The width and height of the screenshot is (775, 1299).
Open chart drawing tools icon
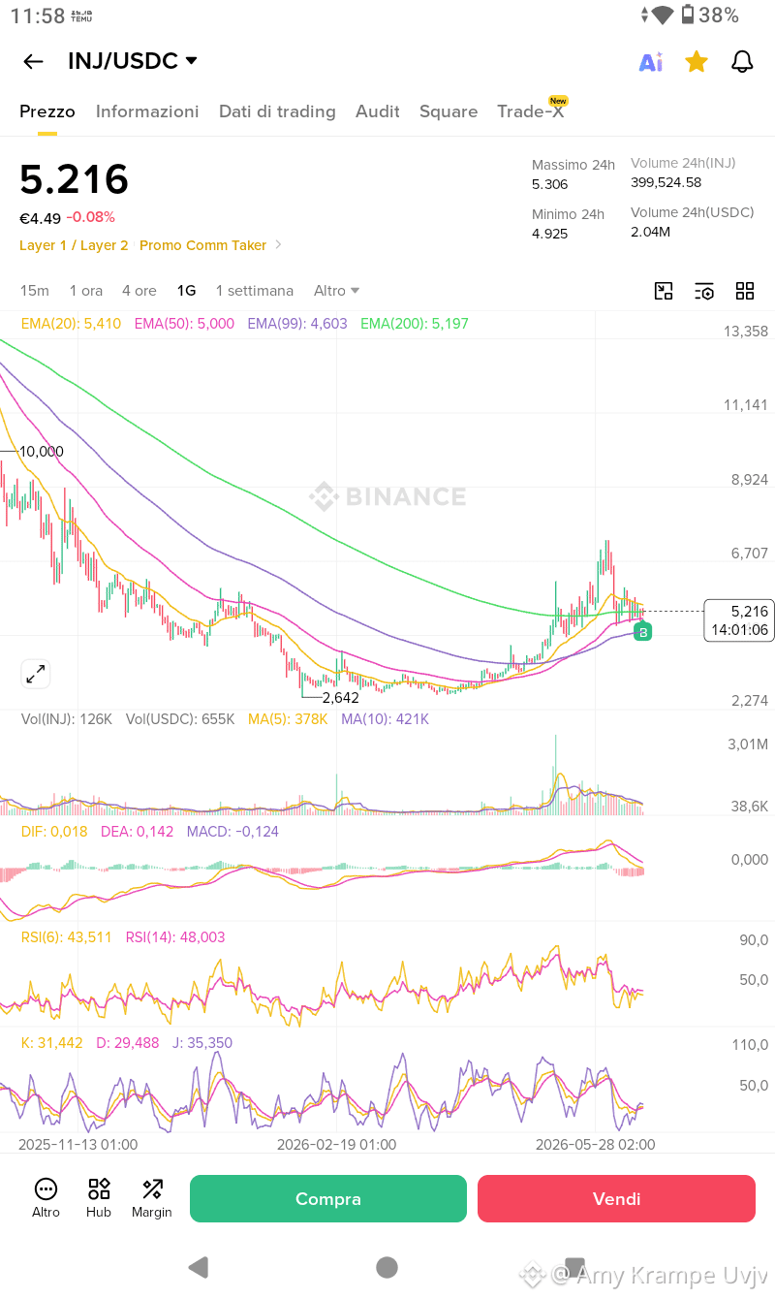click(664, 291)
